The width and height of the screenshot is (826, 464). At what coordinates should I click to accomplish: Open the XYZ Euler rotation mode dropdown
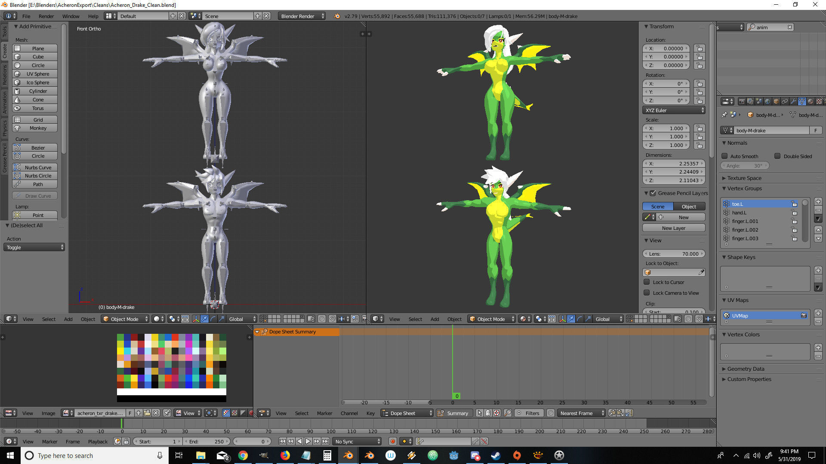pos(674,110)
